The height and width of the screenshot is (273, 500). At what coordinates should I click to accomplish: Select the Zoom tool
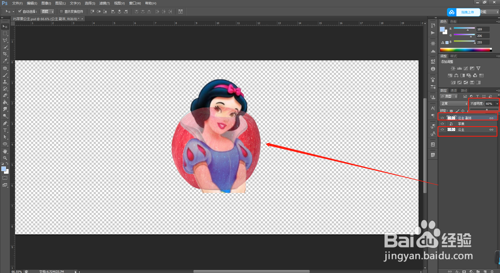5,158
